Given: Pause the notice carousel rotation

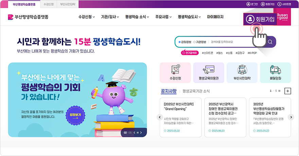Looking at the screenshot, I should pos(279,91).
